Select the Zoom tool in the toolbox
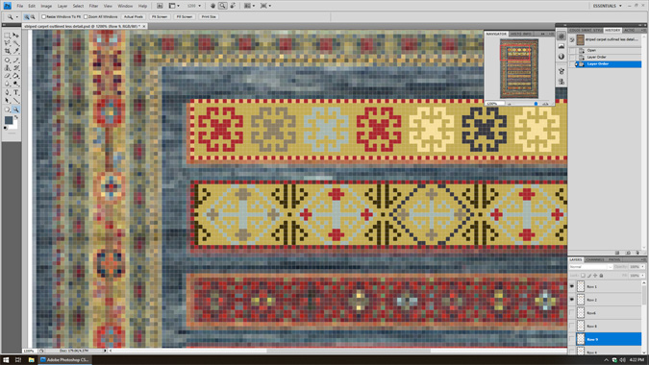The width and height of the screenshot is (649, 365). 15,109
